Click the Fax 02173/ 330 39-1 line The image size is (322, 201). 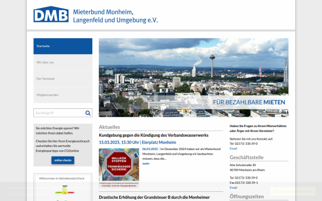click(244, 183)
